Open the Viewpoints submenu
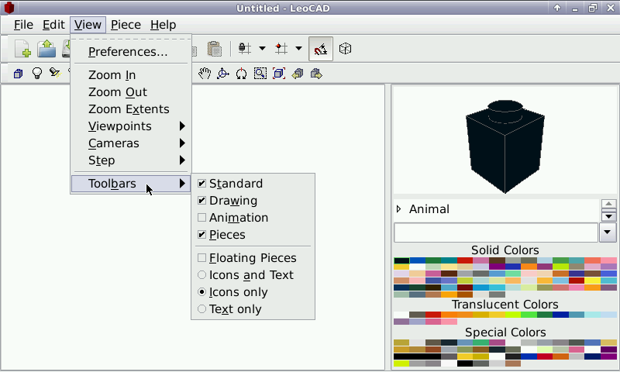The image size is (620, 372). 132,126
